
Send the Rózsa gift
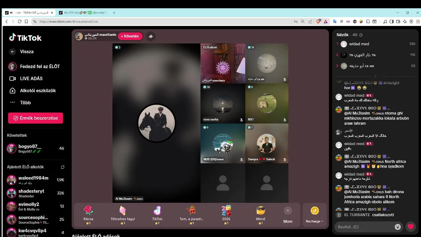[x=88, y=215]
